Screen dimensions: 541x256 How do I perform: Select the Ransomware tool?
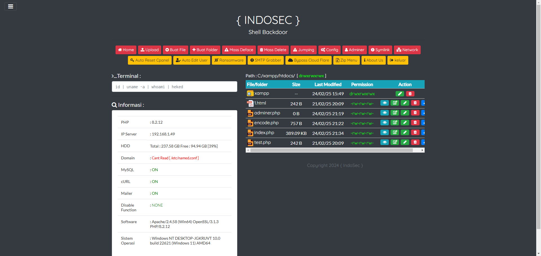click(x=229, y=60)
